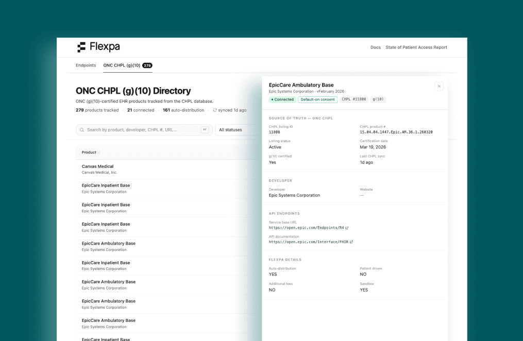Image resolution: width=523 pixels, height=341 pixels.
Task: Select the ONC CHPL (g)(10) tab
Action: click(127, 65)
